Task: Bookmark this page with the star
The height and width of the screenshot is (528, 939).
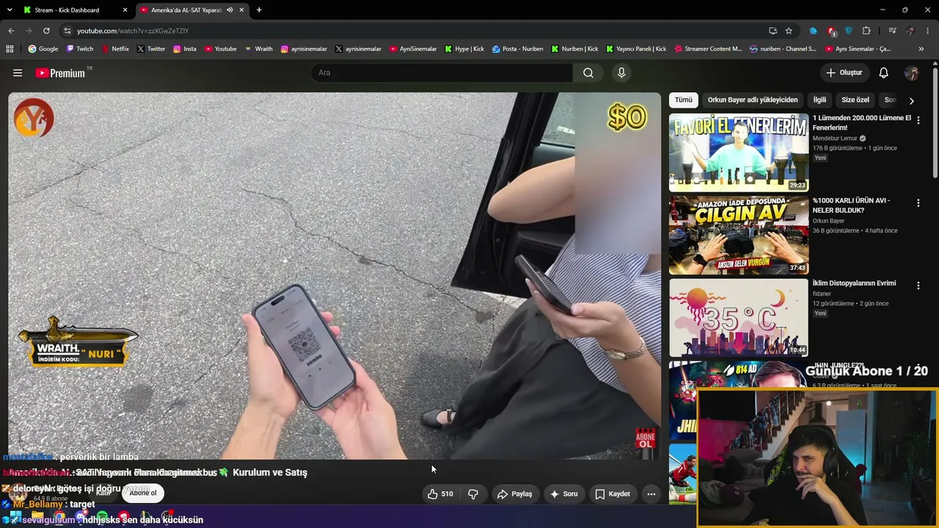Action: tap(789, 31)
